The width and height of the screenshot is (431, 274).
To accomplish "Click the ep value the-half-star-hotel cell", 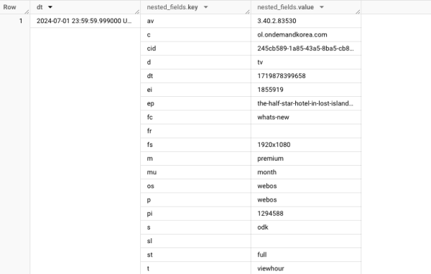I will [306, 103].
